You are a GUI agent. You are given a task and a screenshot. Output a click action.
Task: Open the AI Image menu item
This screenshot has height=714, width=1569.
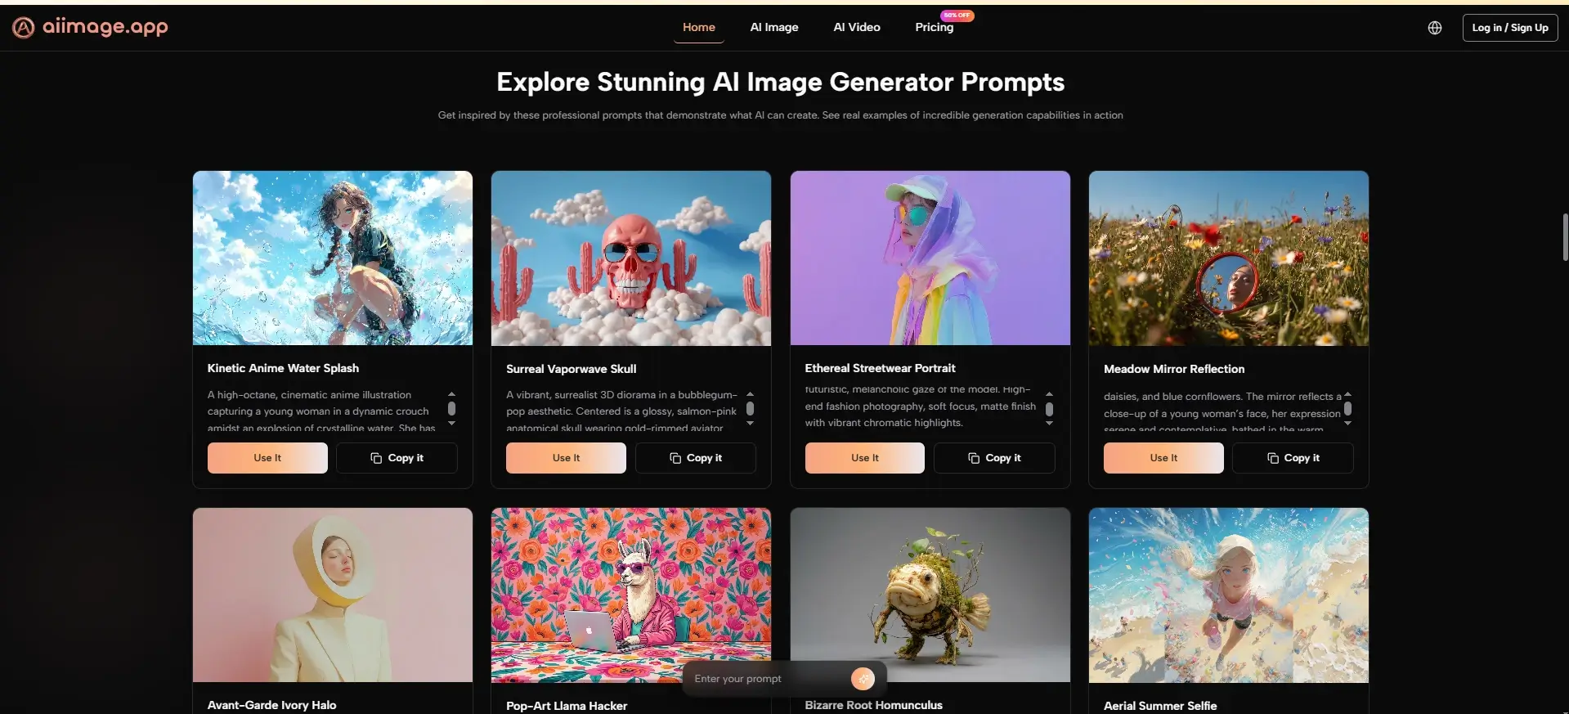[x=774, y=27]
